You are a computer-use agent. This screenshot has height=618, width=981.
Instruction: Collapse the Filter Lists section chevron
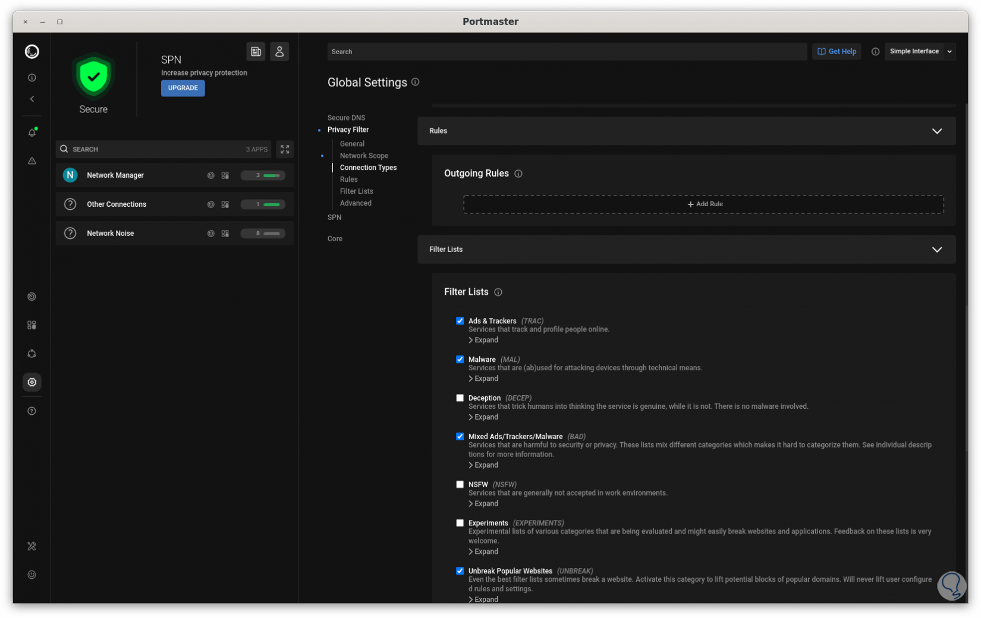point(936,250)
